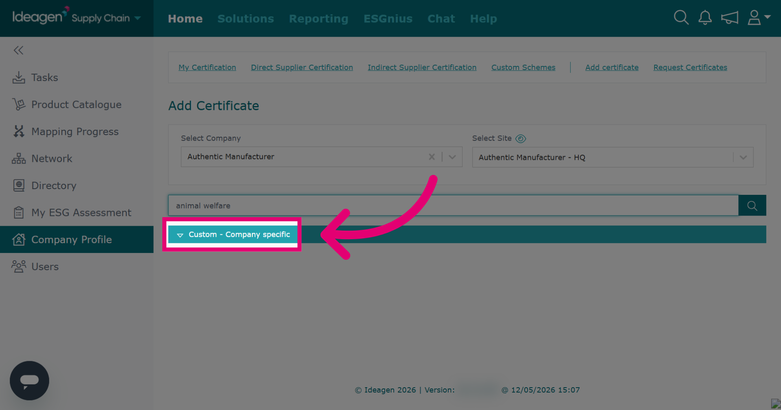This screenshot has height=410, width=781.
Task: Open the Help menu
Action: [x=483, y=19]
